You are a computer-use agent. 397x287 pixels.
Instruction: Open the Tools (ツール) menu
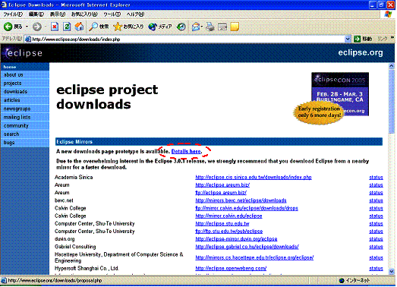pos(112,14)
